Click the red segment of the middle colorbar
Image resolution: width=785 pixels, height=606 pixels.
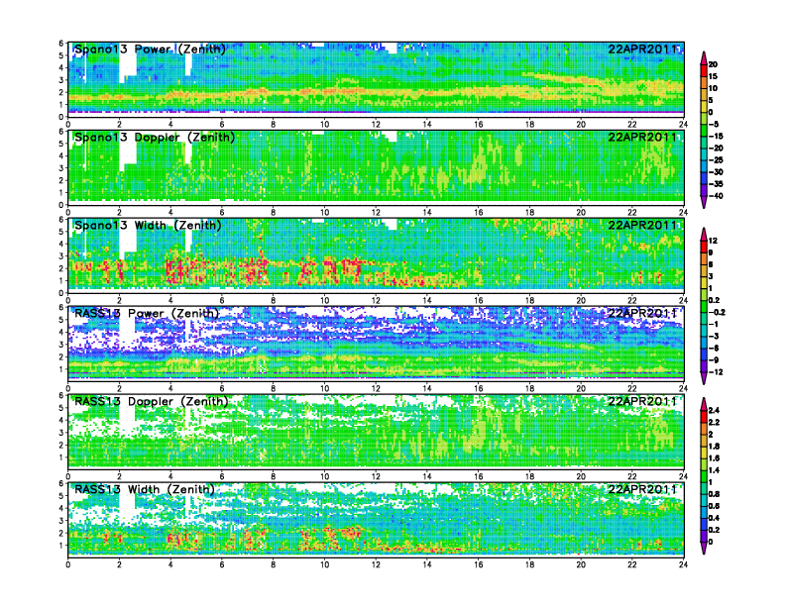click(704, 247)
